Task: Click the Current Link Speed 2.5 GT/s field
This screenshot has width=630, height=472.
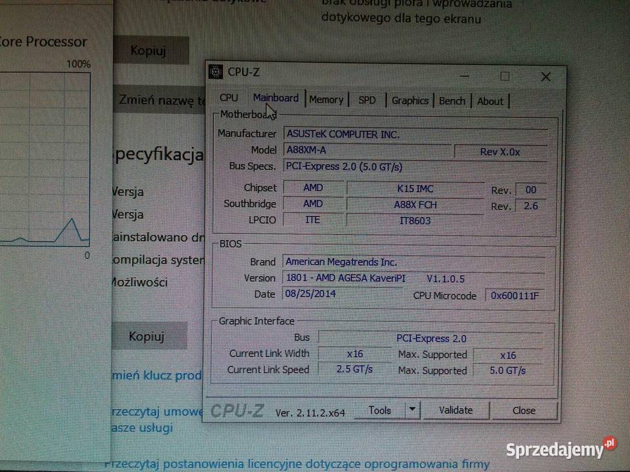Action: click(x=354, y=369)
